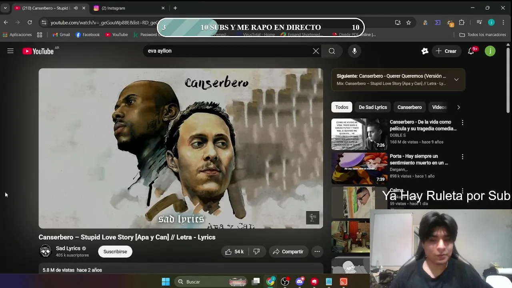Screen dimensions: 512x288
Task: Bookmark this page with the star
Action: [408, 22]
